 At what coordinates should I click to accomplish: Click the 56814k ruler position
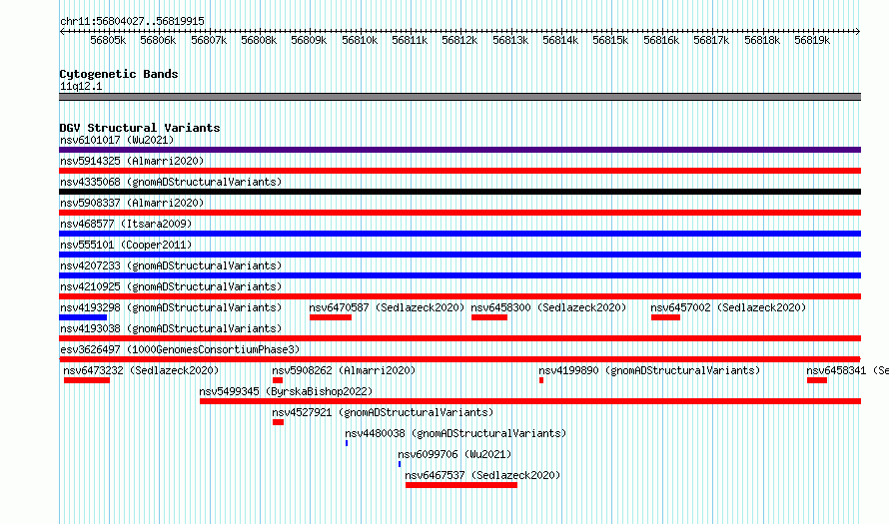pos(560,40)
